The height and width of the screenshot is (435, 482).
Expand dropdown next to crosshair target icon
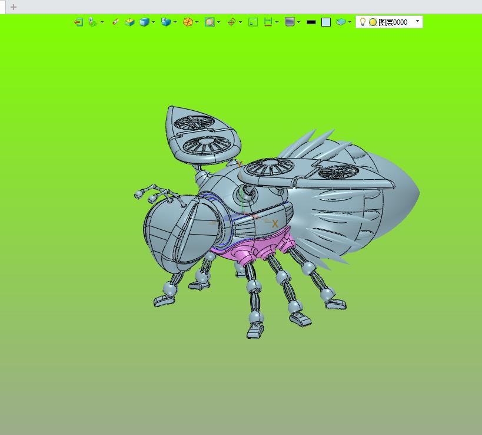240,22
